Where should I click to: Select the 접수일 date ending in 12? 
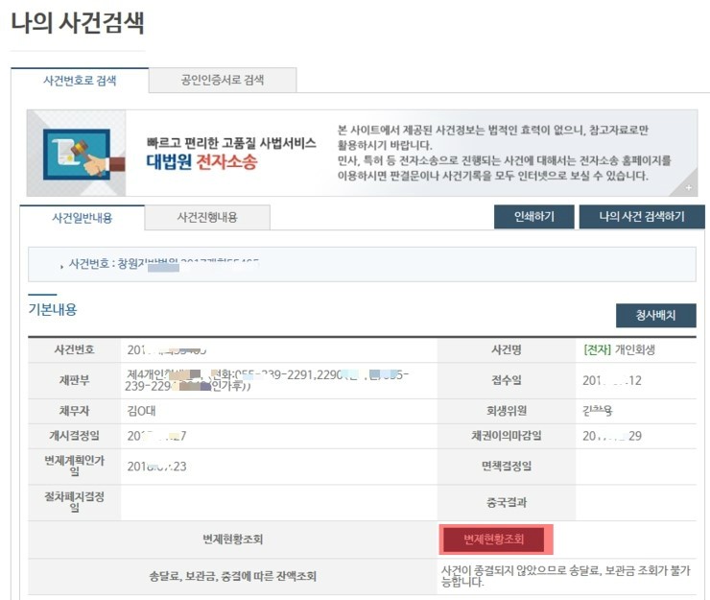612,381
